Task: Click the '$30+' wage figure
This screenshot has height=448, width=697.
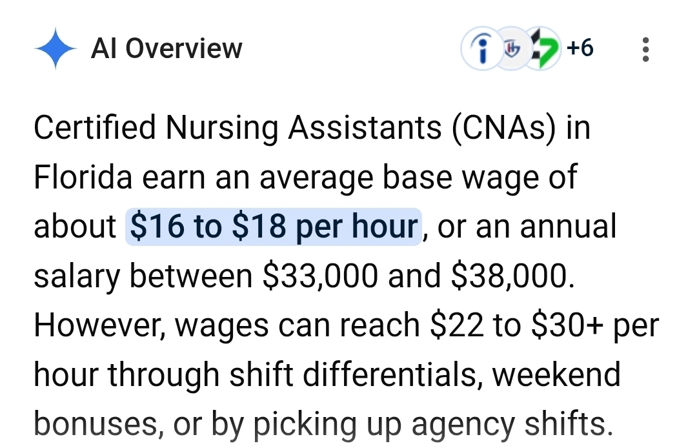Action: (x=567, y=325)
